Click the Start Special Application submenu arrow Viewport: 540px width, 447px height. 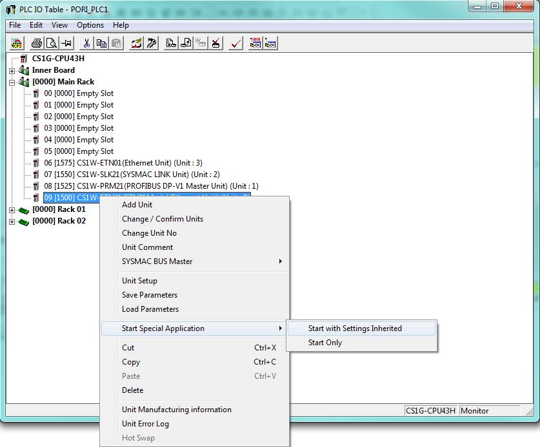(x=281, y=328)
